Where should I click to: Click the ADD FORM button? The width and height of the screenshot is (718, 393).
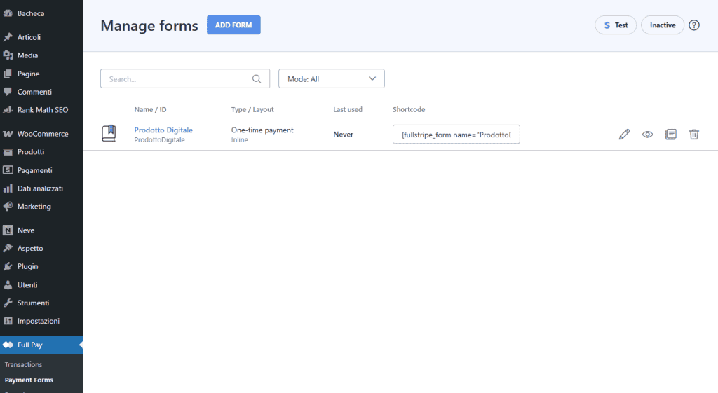click(x=233, y=25)
